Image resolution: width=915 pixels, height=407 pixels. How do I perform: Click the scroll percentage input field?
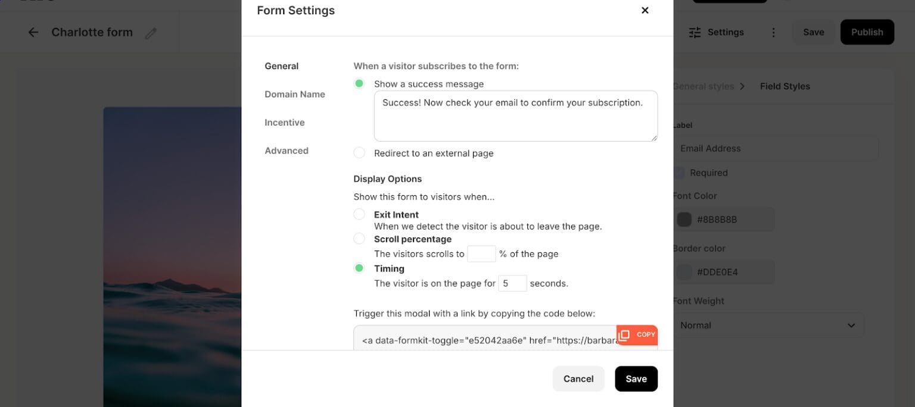click(x=481, y=253)
